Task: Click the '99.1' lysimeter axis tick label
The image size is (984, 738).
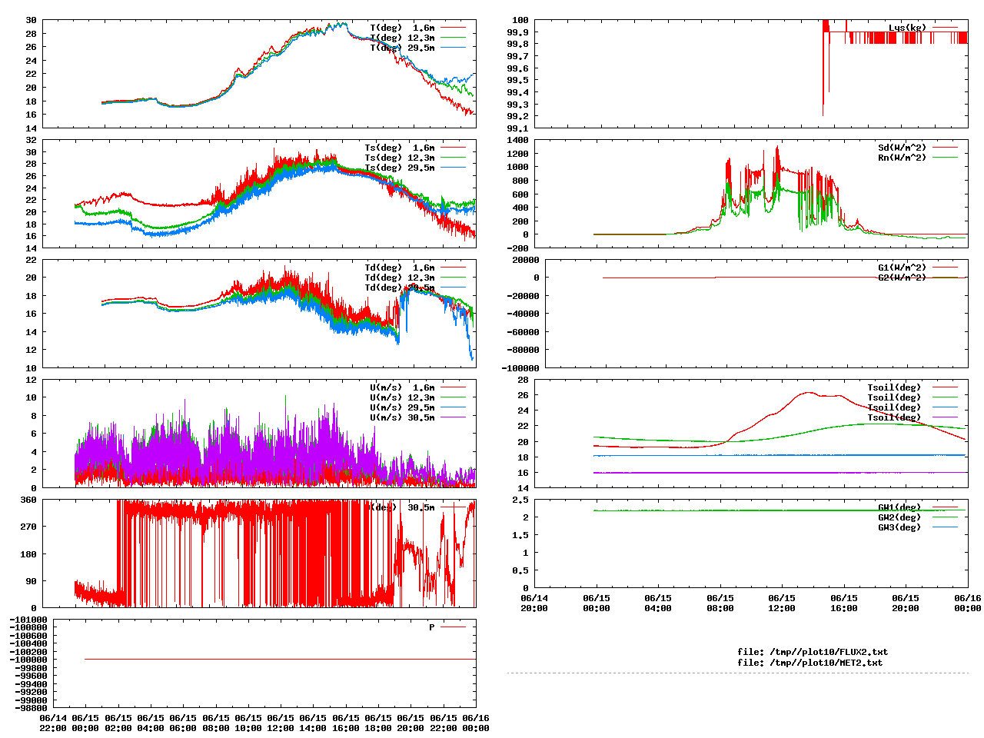Action: pyautogui.click(x=517, y=128)
